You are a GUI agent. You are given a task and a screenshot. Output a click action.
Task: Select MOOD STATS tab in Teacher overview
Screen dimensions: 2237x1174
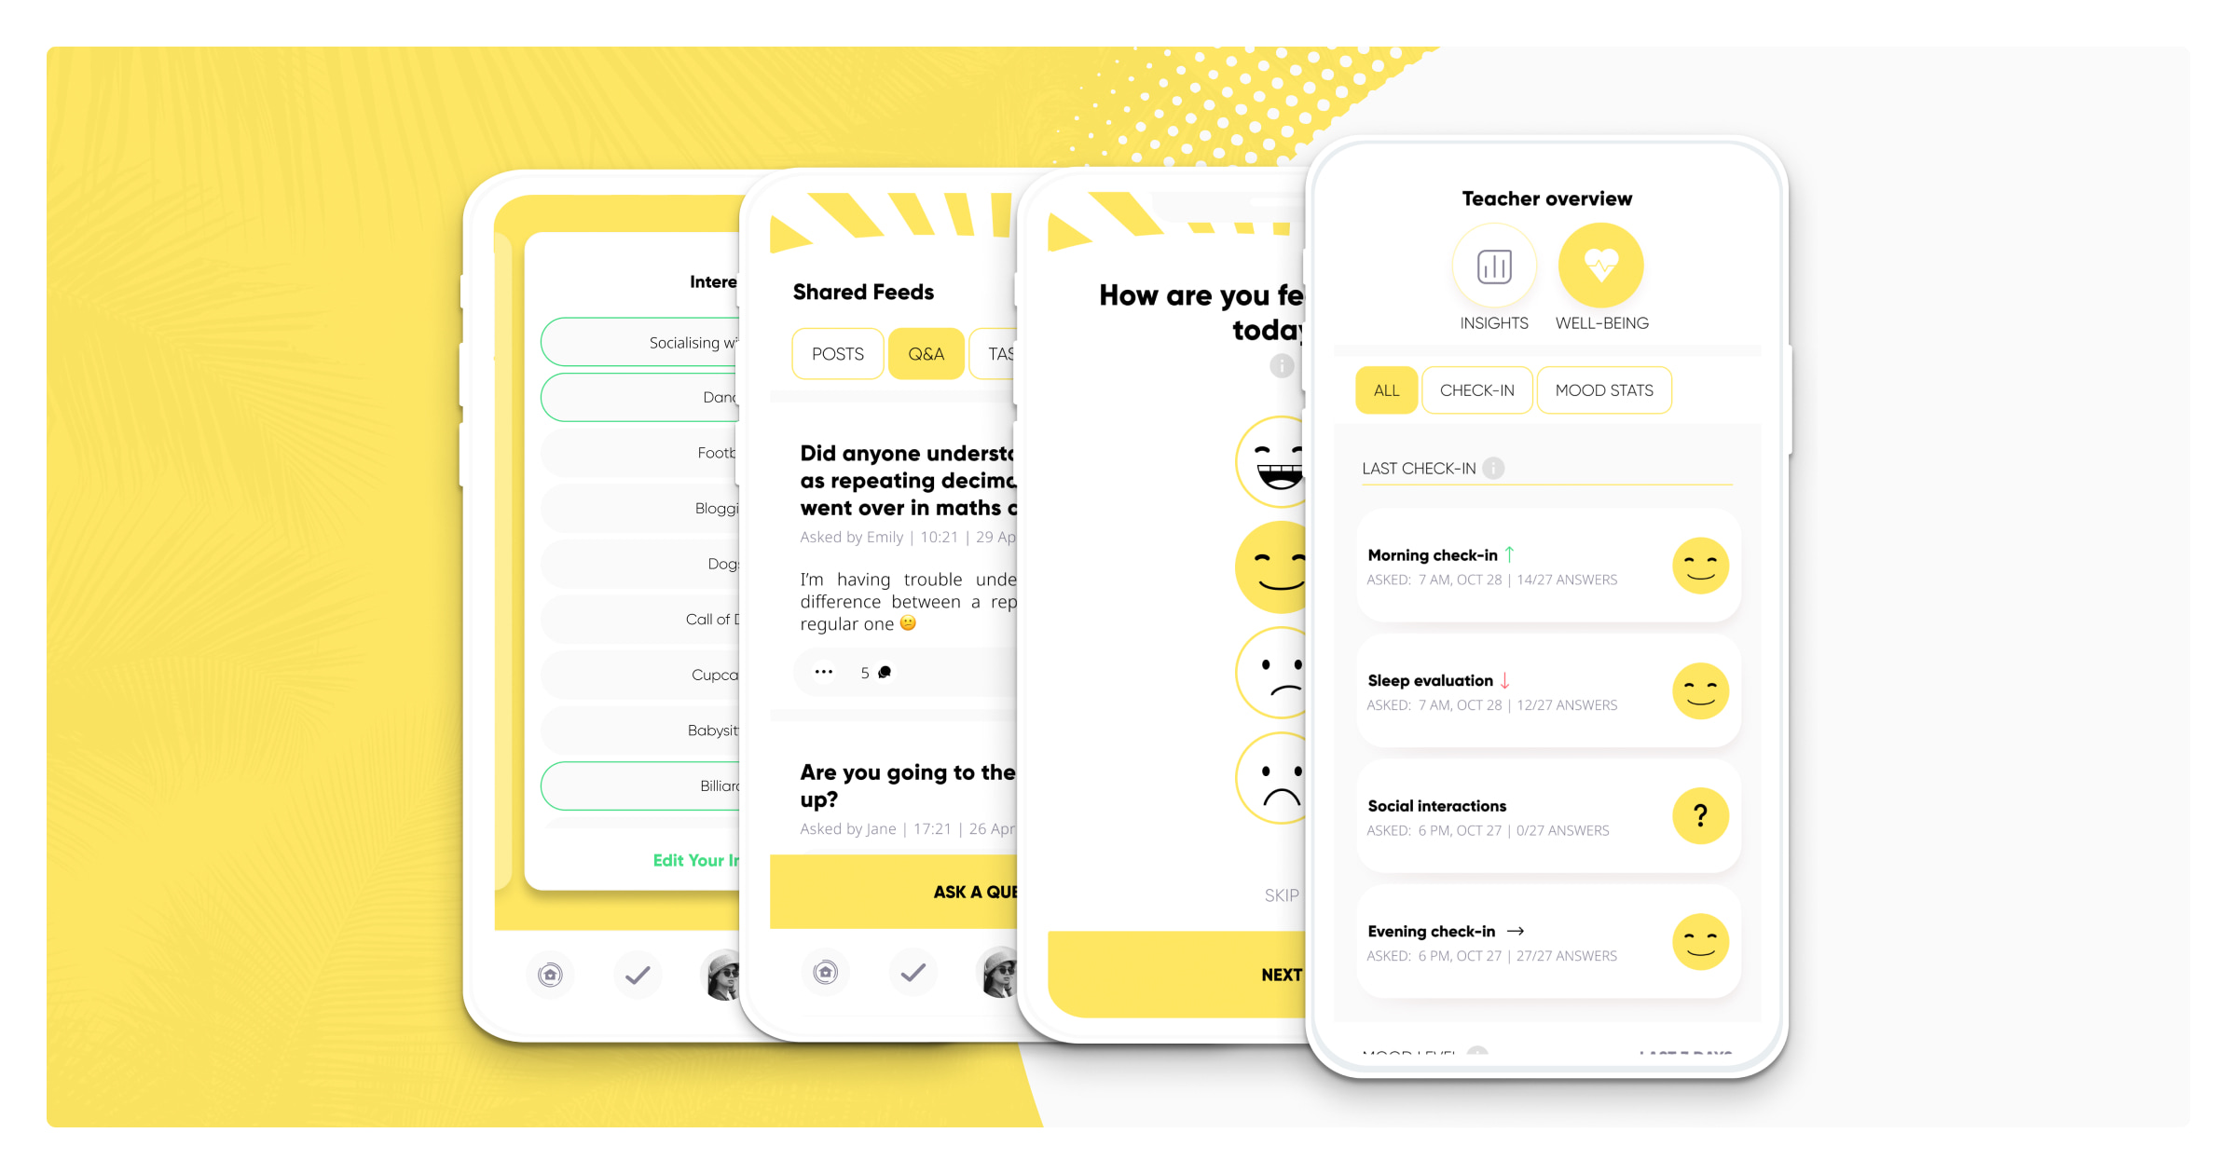point(1604,390)
